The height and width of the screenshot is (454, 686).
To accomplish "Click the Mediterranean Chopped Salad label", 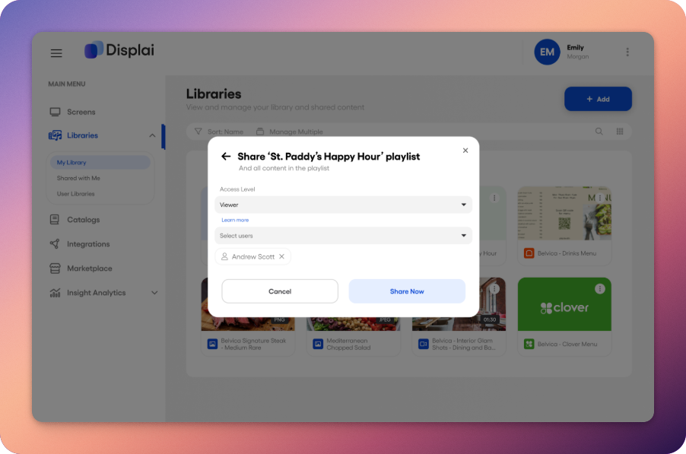I will 348,344.
